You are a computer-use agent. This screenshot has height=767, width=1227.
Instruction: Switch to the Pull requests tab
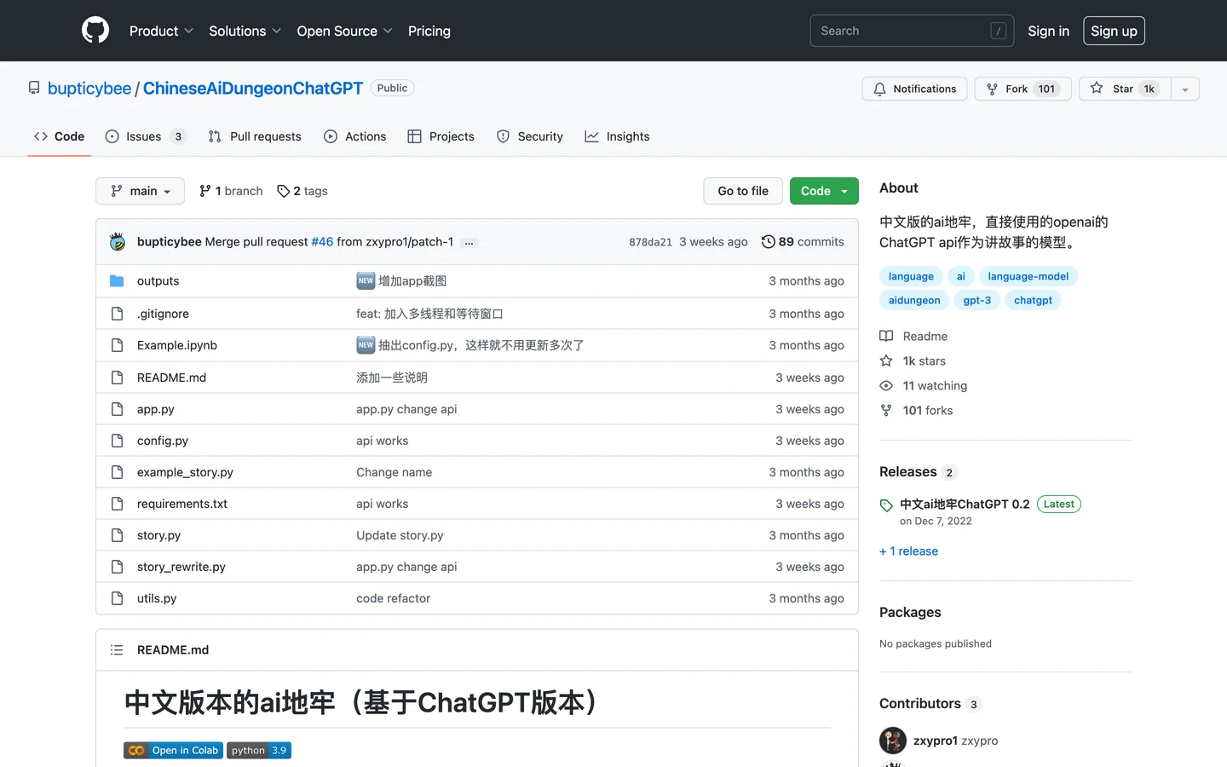(x=255, y=136)
